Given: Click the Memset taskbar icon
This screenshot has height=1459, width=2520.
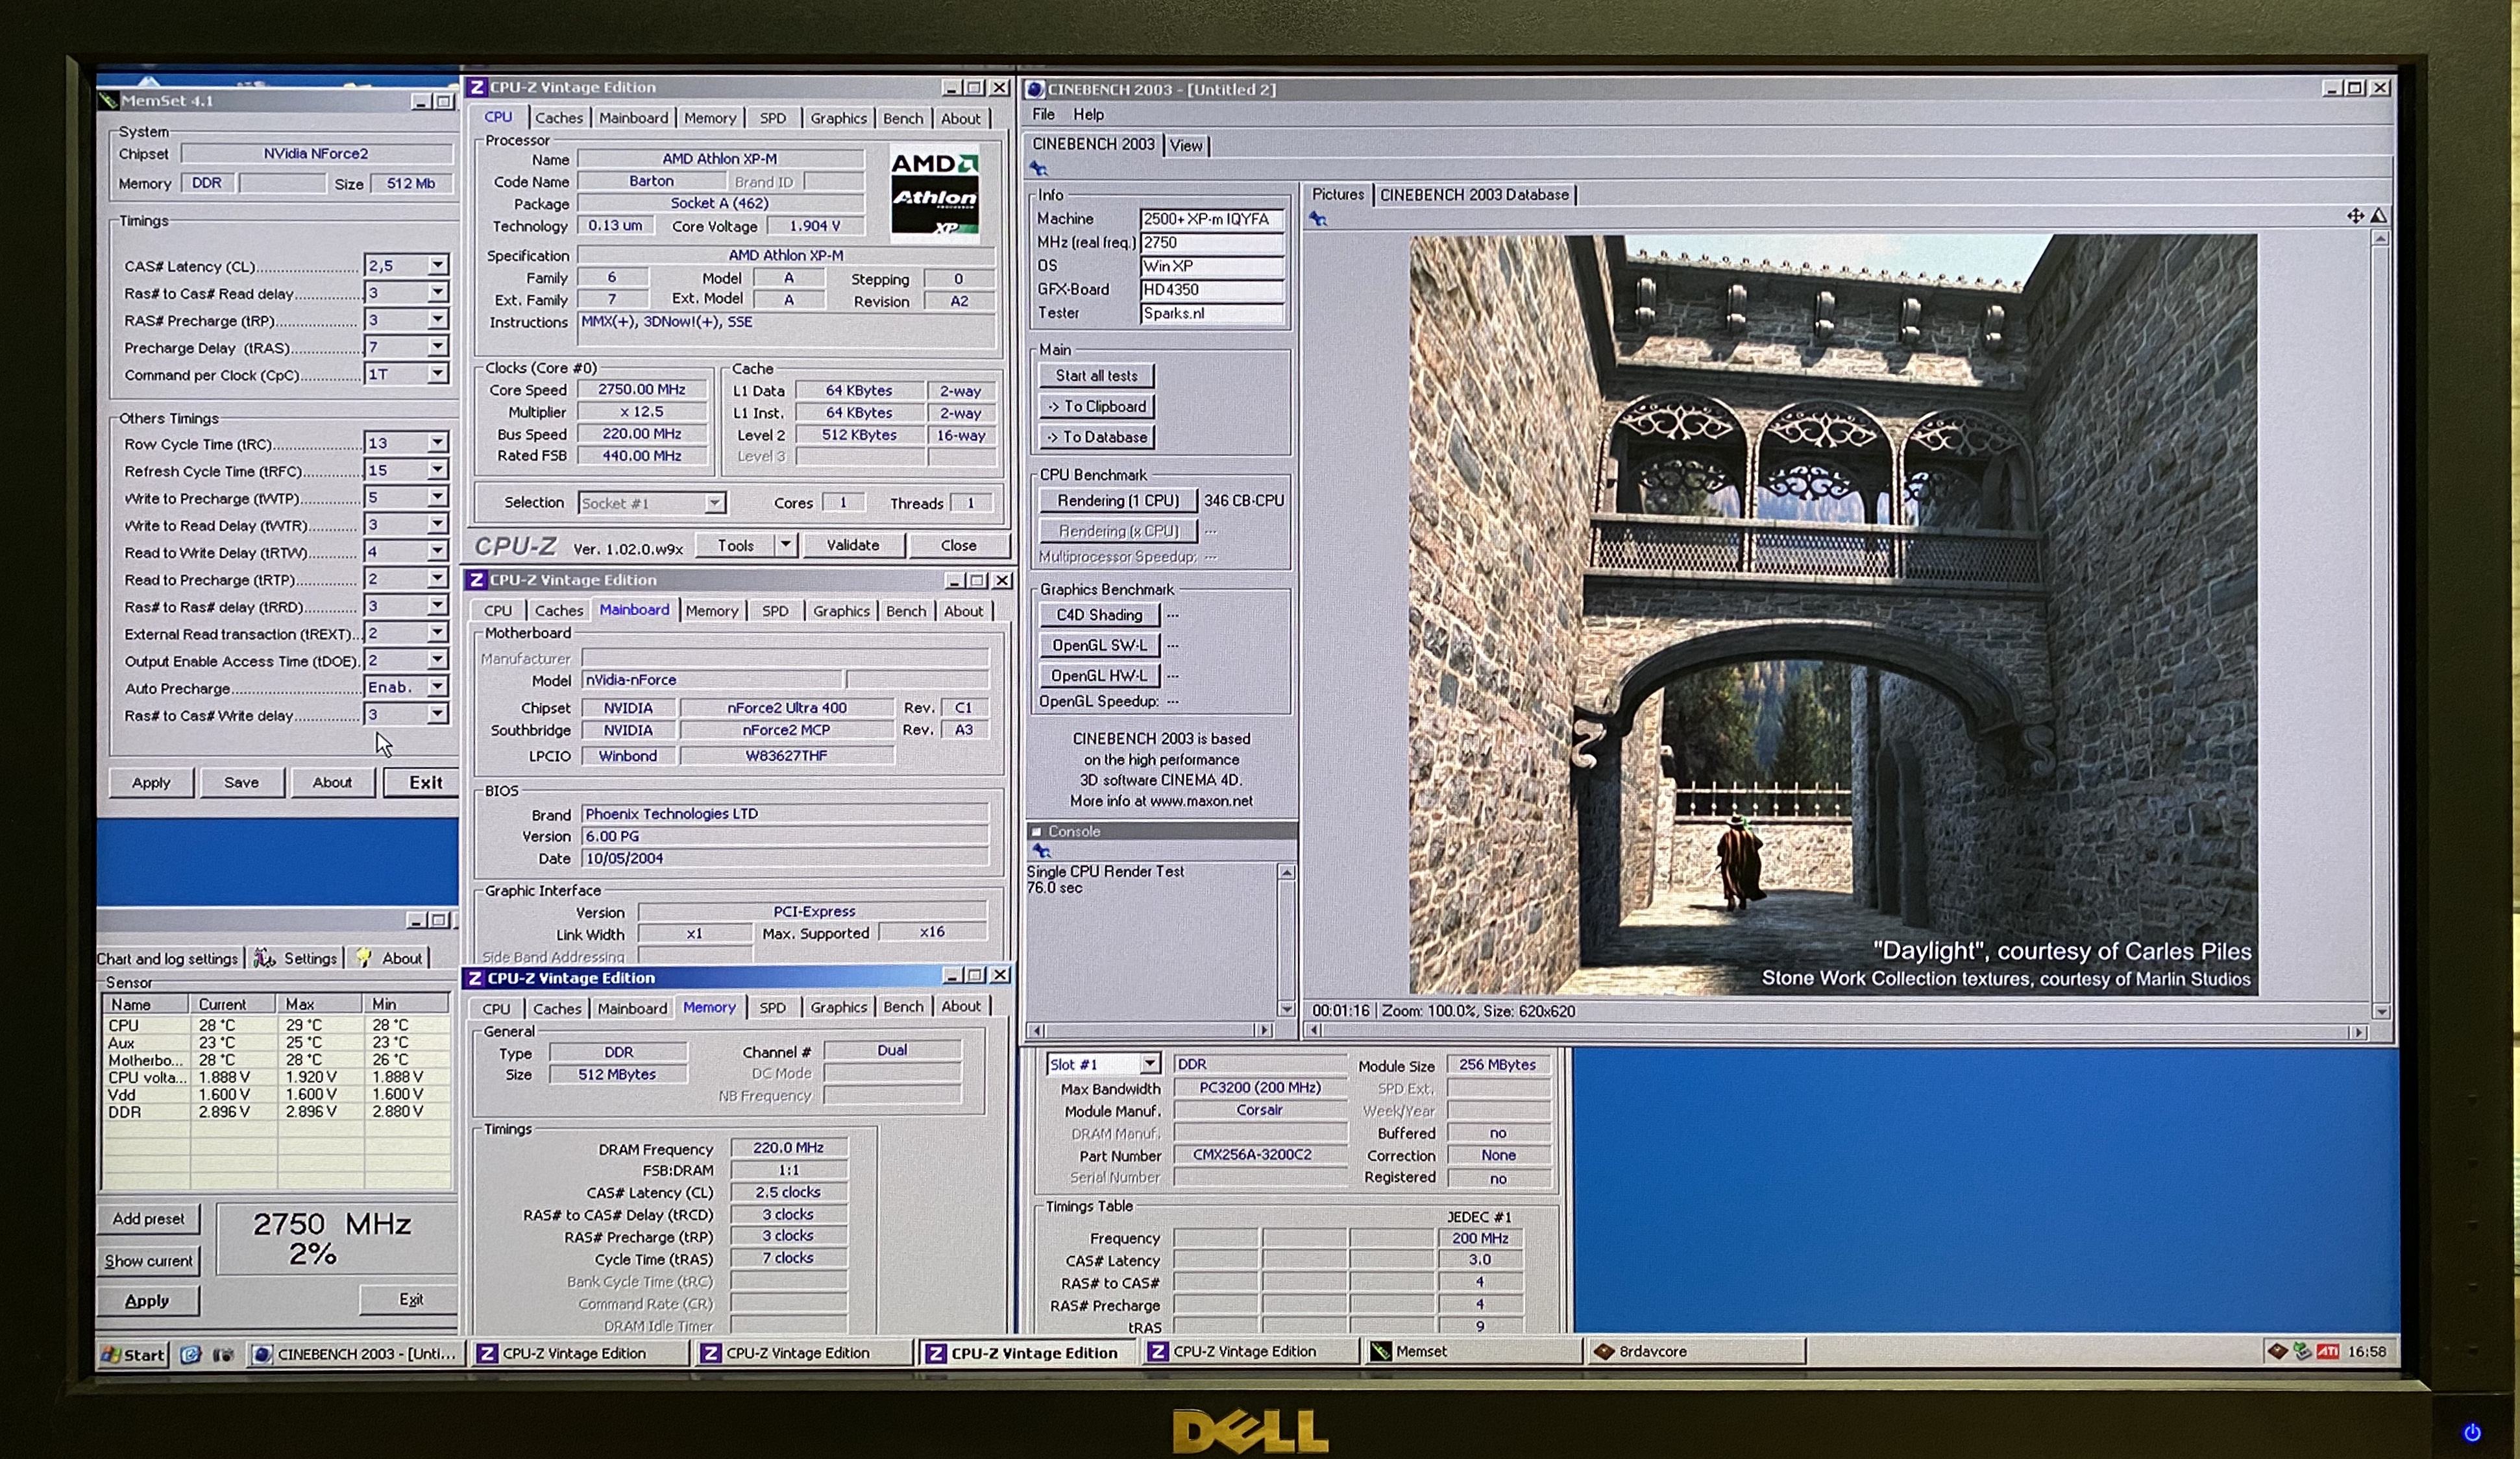Looking at the screenshot, I should (1381, 1352).
